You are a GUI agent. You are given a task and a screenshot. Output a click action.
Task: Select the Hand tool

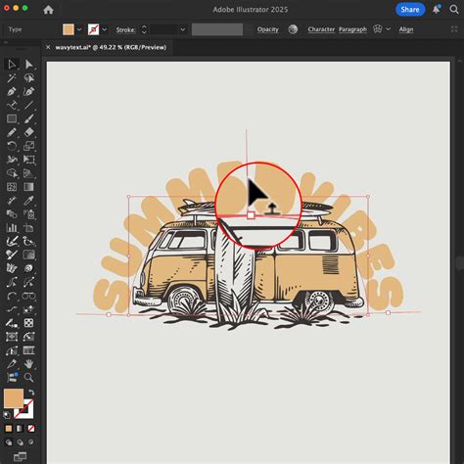[28, 364]
